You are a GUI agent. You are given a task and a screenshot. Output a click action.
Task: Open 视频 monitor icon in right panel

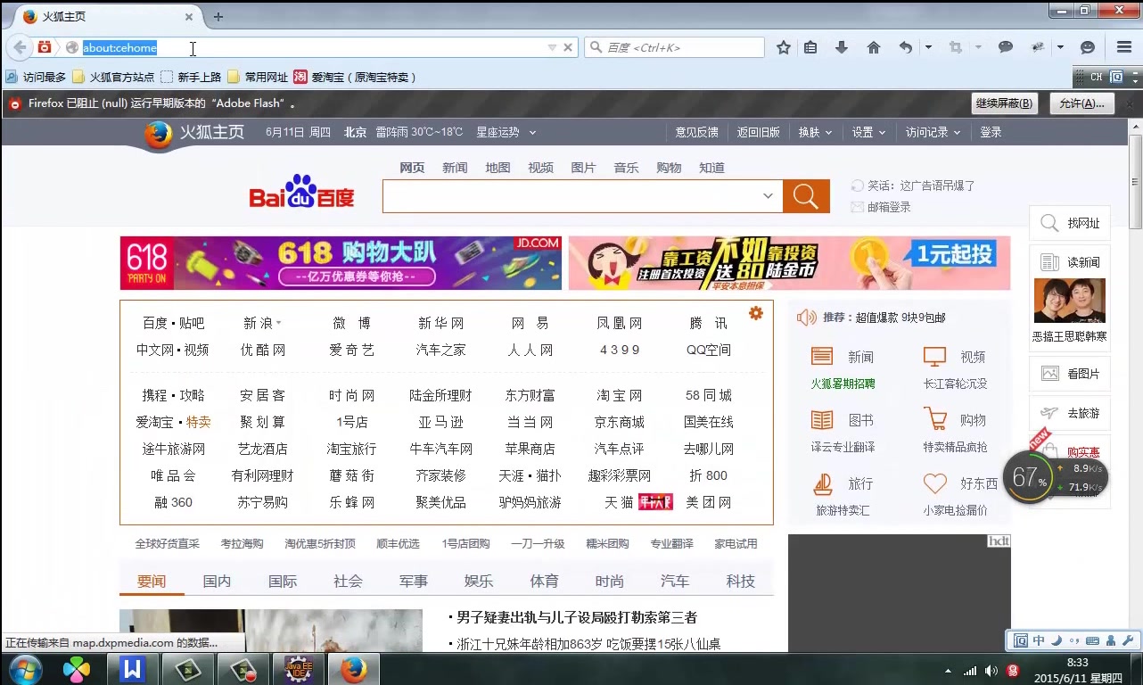coord(934,357)
